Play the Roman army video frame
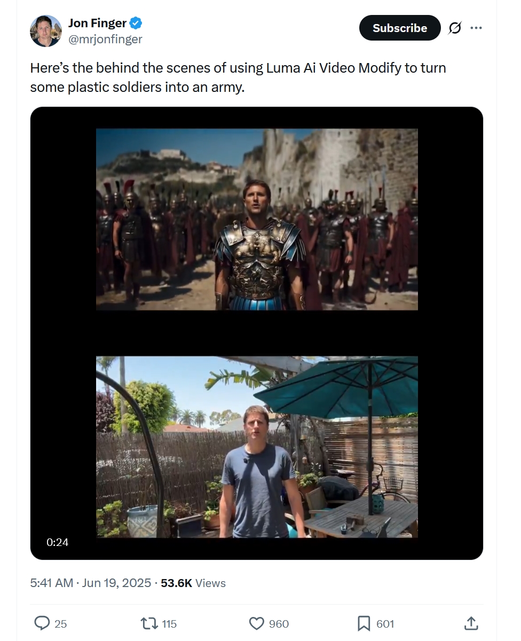Viewport: 521px width, 641px height. click(257, 219)
